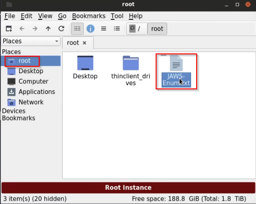Image resolution: width=256 pixels, height=204 pixels.
Task: Go forward with the right arrow
Action: coord(35,29)
